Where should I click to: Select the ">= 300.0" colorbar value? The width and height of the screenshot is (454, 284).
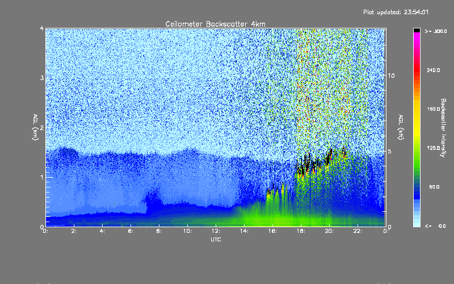click(x=436, y=31)
